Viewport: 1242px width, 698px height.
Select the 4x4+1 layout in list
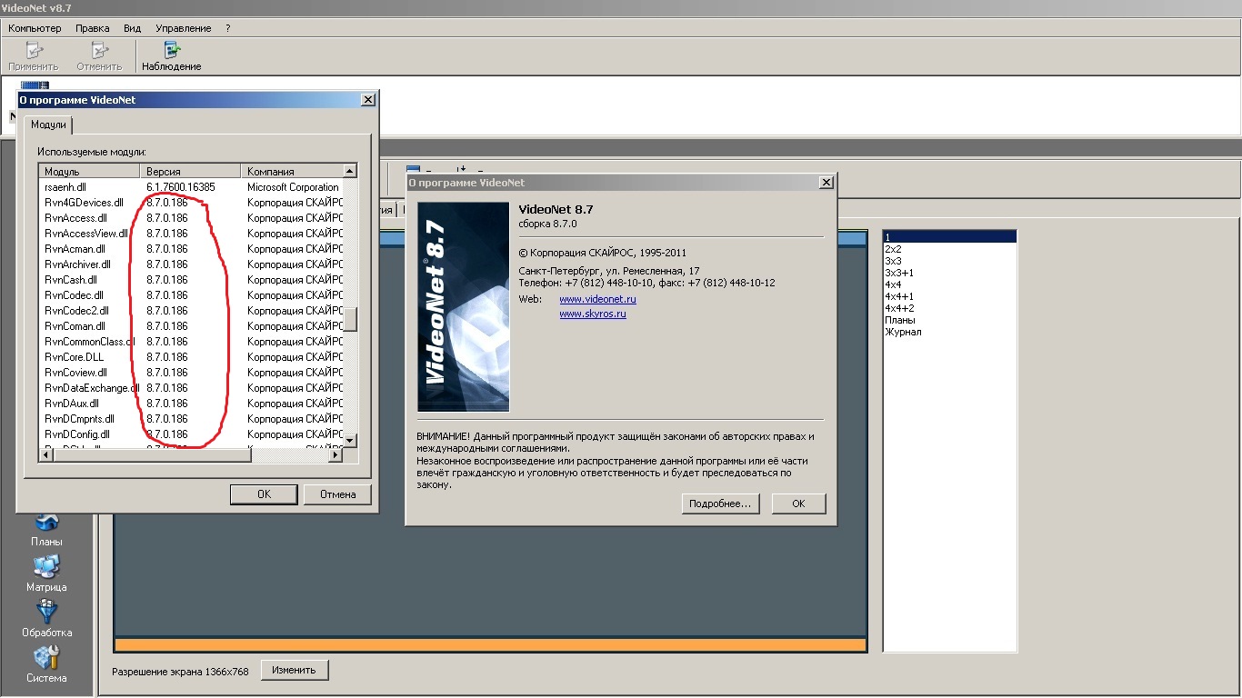click(898, 296)
